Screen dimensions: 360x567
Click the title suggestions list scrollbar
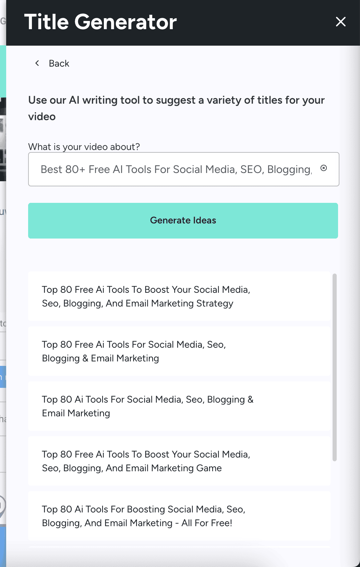coord(335,367)
